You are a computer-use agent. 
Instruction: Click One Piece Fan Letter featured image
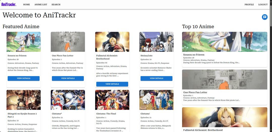coord(68,42)
